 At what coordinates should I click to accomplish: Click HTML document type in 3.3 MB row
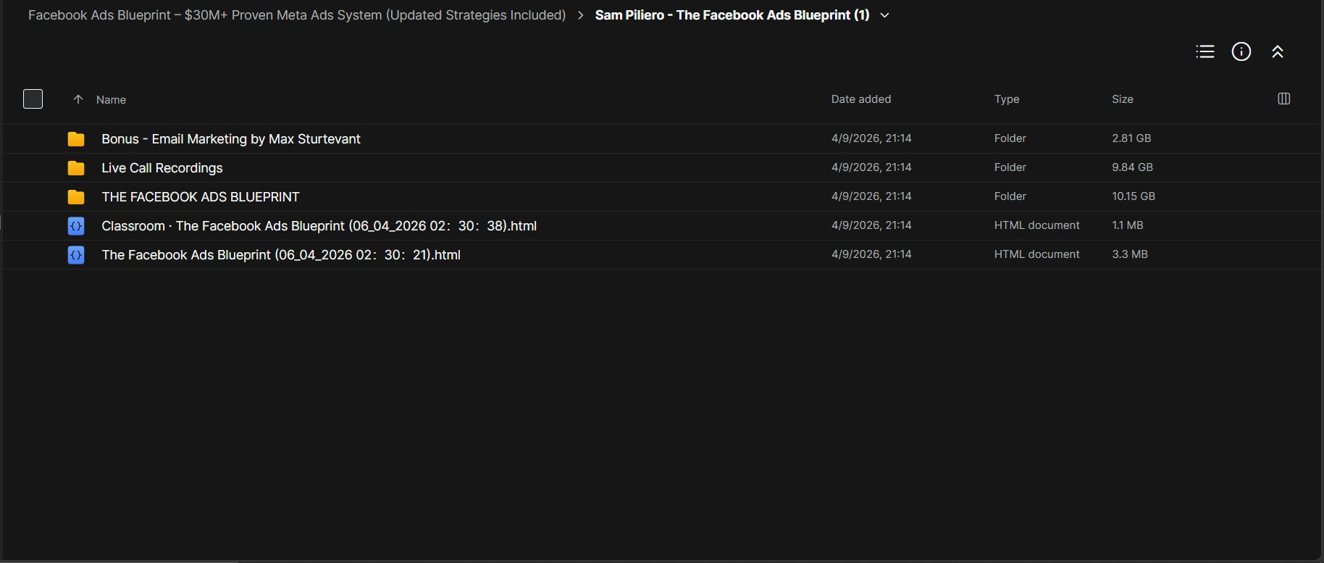click(x=1036, y=254)
